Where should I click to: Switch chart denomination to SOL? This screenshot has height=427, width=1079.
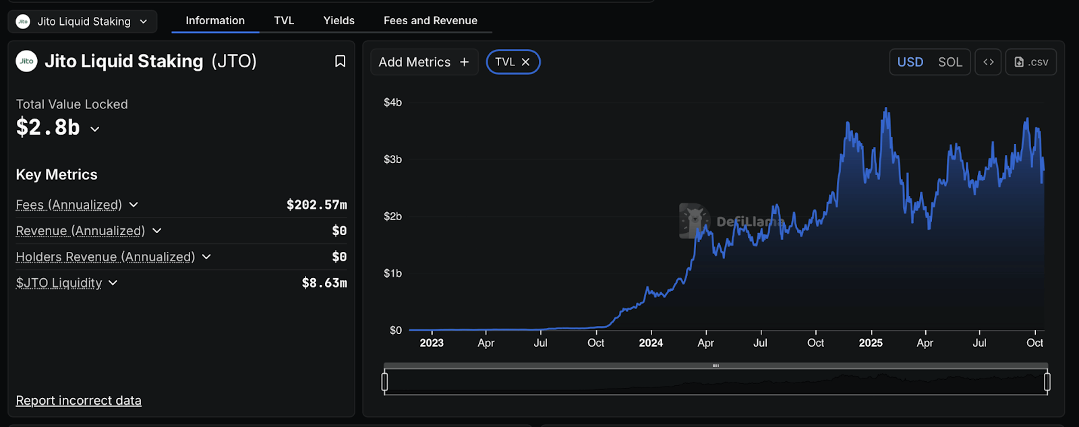(950, 62)
